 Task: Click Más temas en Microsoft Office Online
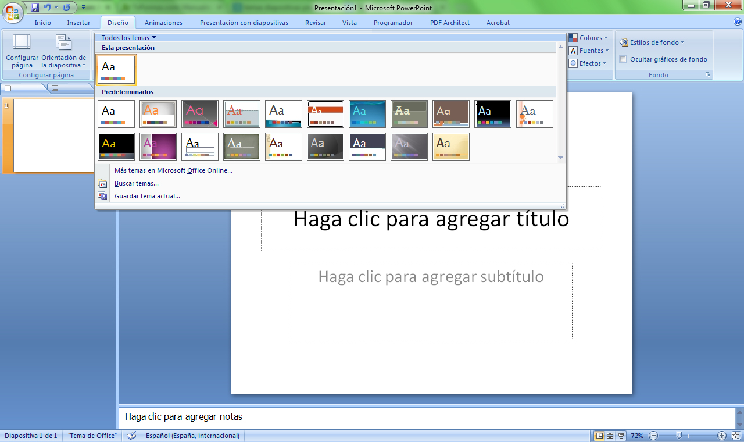coord(173,170)
